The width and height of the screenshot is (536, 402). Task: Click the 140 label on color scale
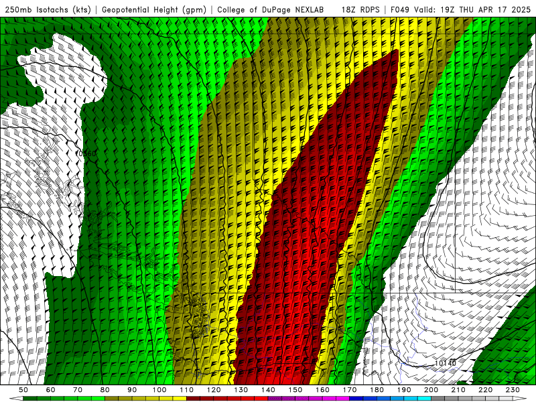click(x=269, y=390)
